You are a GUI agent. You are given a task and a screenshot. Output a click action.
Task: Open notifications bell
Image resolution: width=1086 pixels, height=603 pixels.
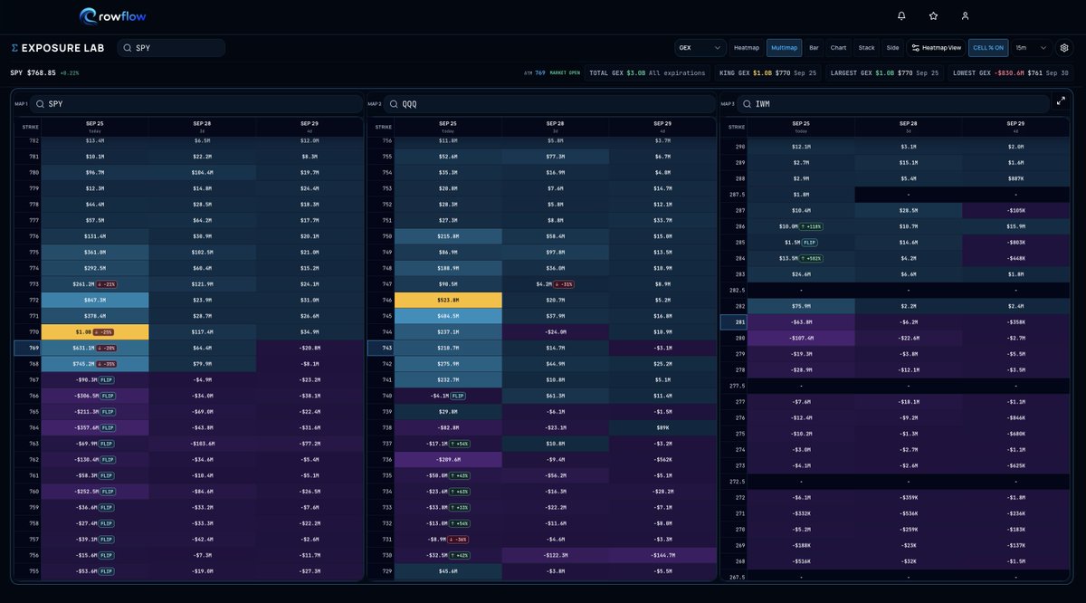(x=901, y=15)
